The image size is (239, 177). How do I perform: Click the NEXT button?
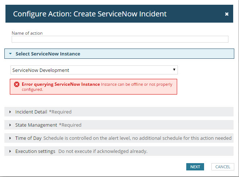(x=195, y=167)
